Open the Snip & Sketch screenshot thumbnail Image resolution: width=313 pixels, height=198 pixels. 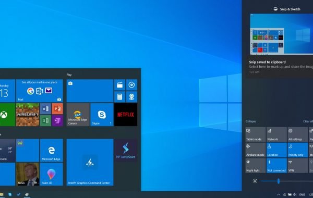282,34
